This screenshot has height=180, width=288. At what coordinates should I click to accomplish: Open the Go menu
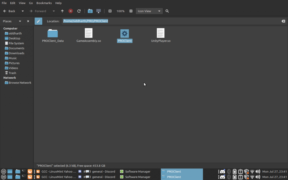click(31, 3)
